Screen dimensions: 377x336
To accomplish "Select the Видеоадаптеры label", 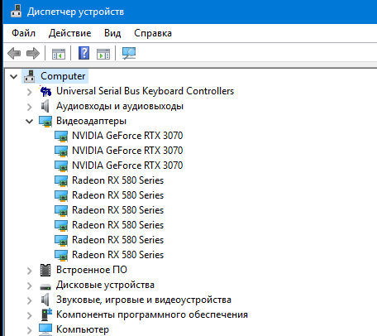I will 91,121.
